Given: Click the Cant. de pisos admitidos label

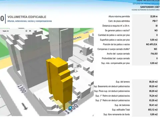Looking at the screenshot, I should pos(119,21).
